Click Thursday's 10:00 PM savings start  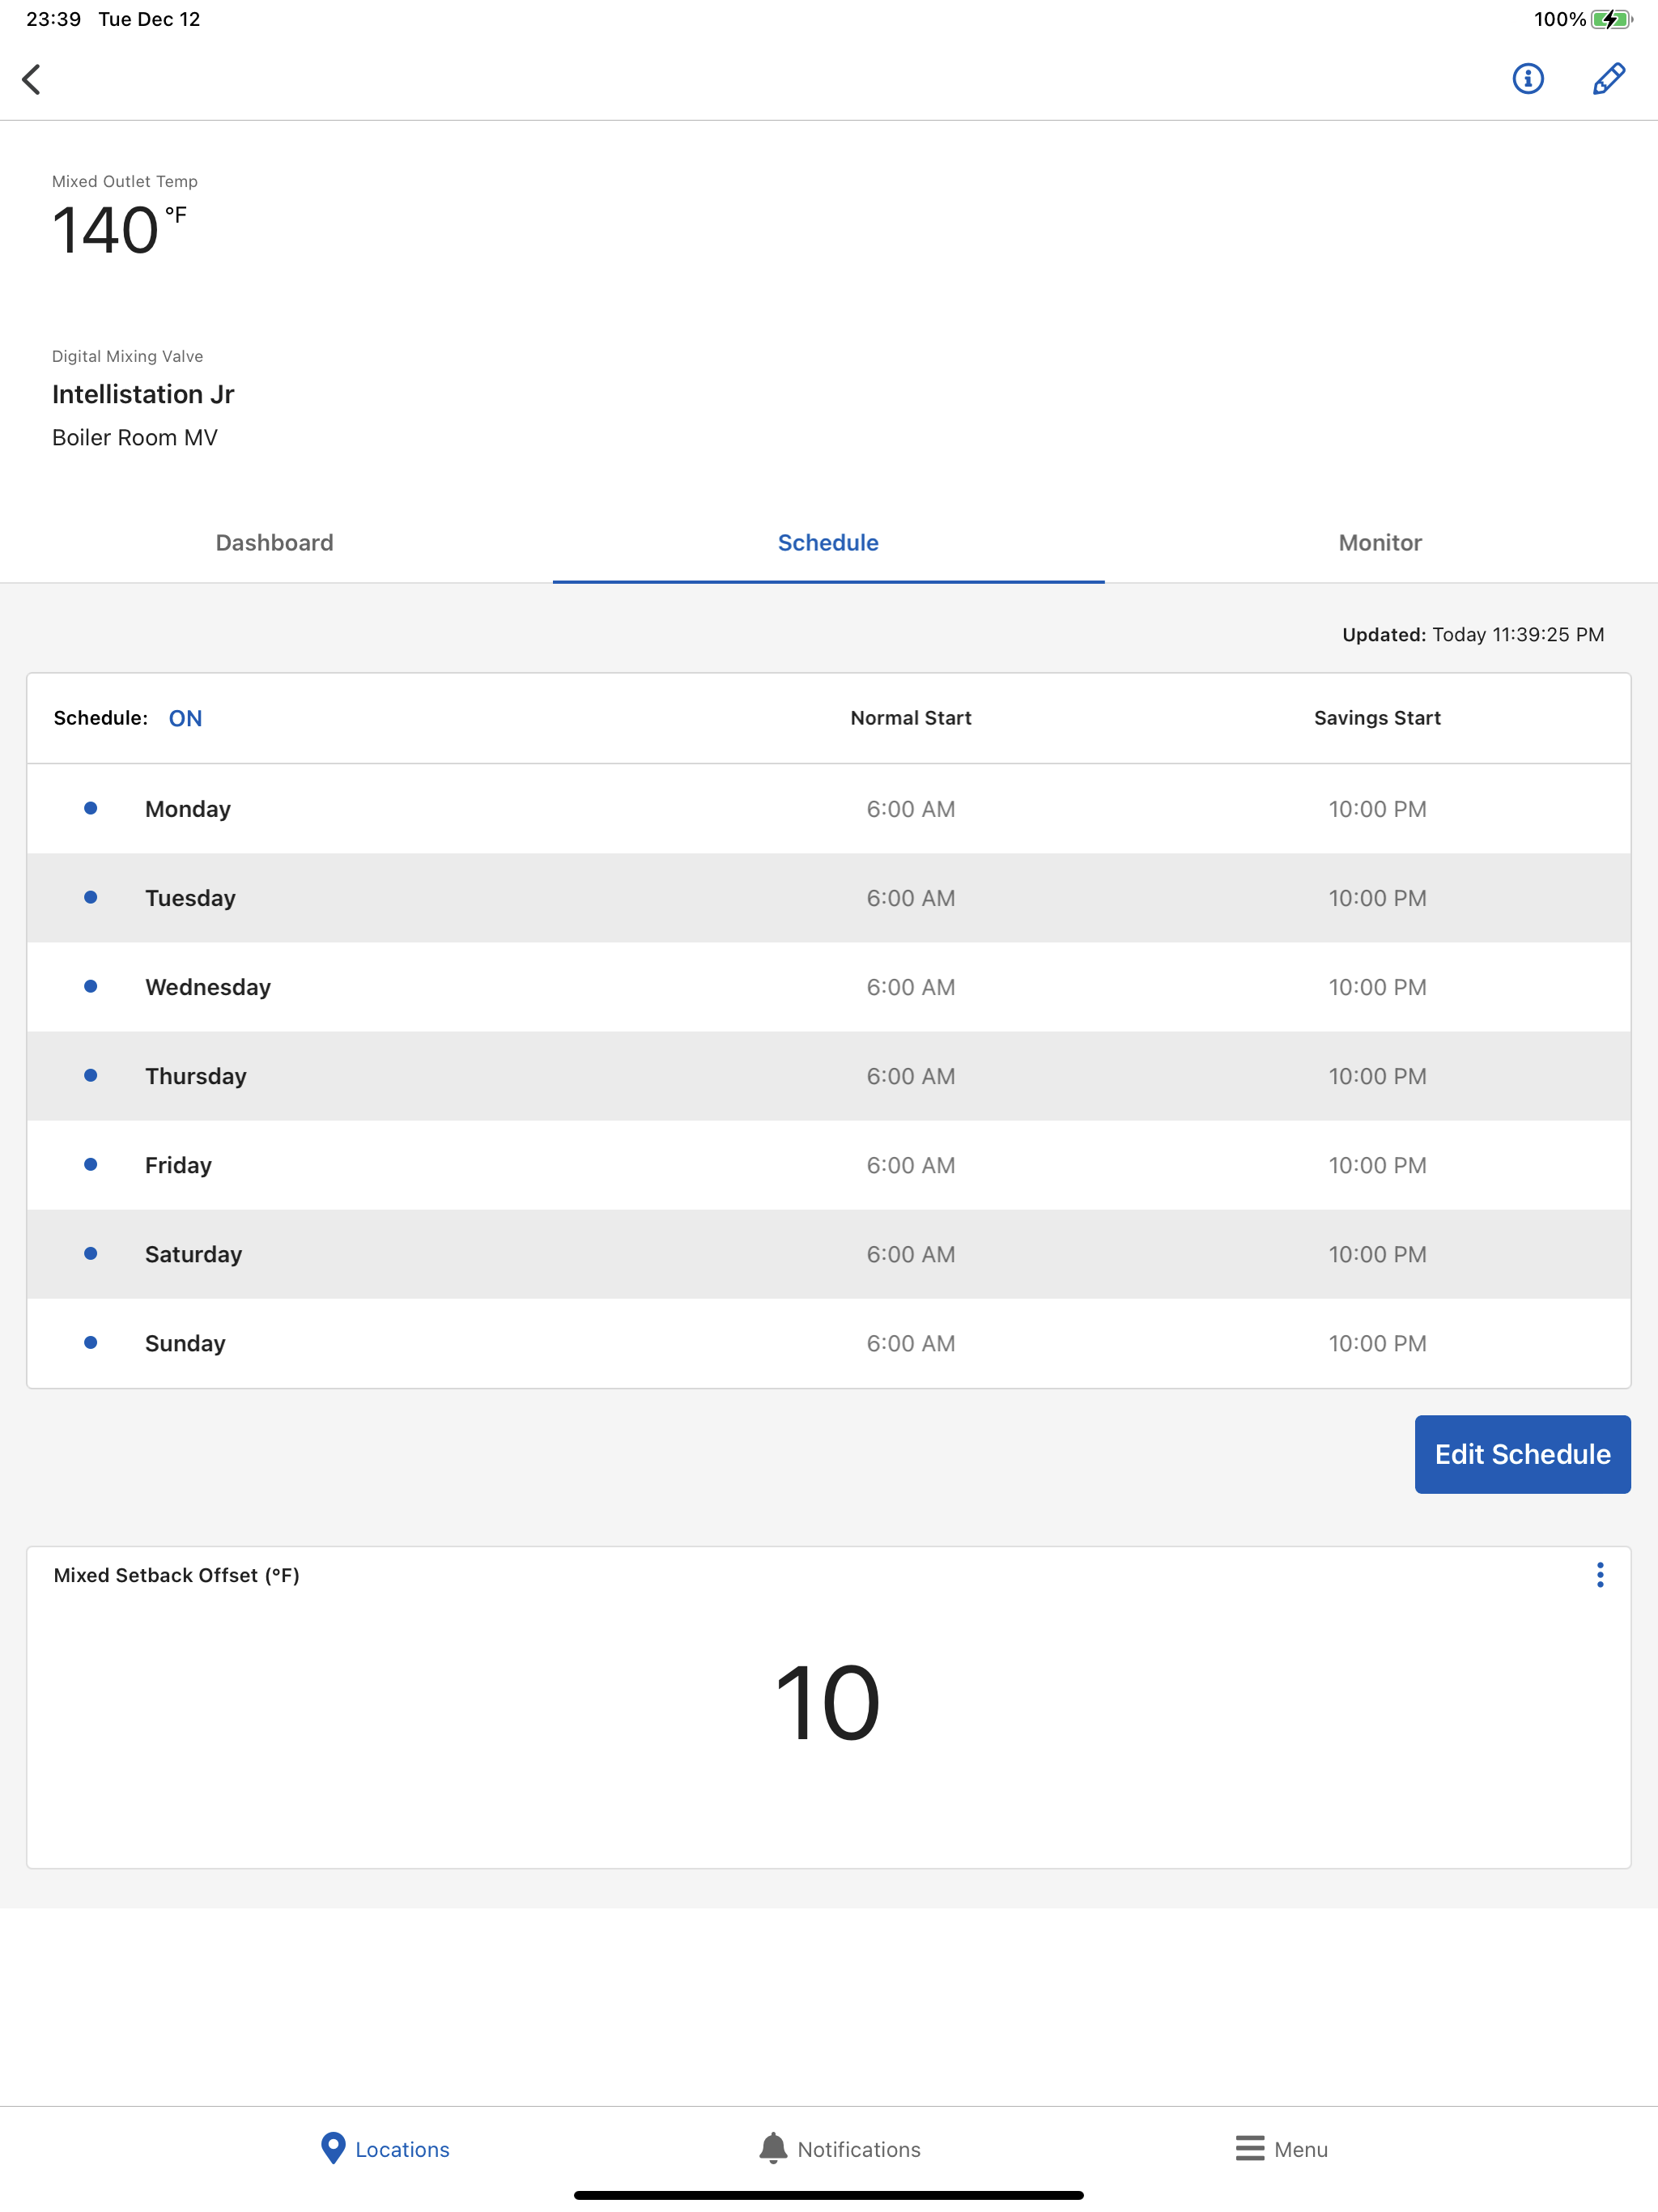pos(1377,1076)
